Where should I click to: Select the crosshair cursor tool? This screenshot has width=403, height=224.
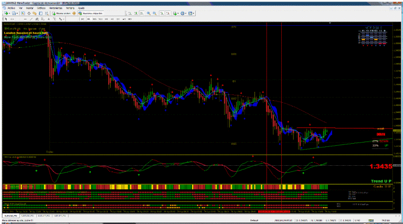pos(12,19)
